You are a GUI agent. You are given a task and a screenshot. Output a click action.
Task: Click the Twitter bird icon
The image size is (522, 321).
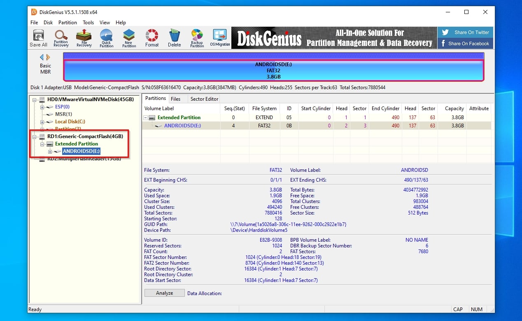tap(445, 32)
